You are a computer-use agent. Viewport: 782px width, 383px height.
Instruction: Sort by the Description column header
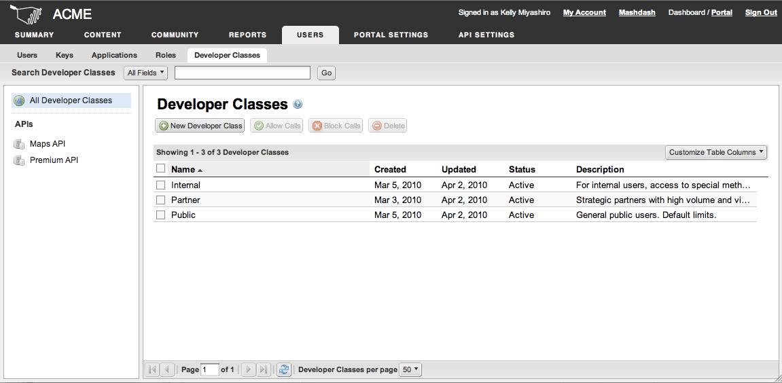tap(600, 170)
